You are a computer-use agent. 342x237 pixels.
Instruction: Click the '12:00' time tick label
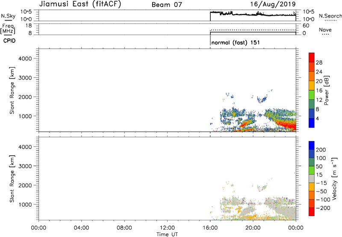(167, 228)
